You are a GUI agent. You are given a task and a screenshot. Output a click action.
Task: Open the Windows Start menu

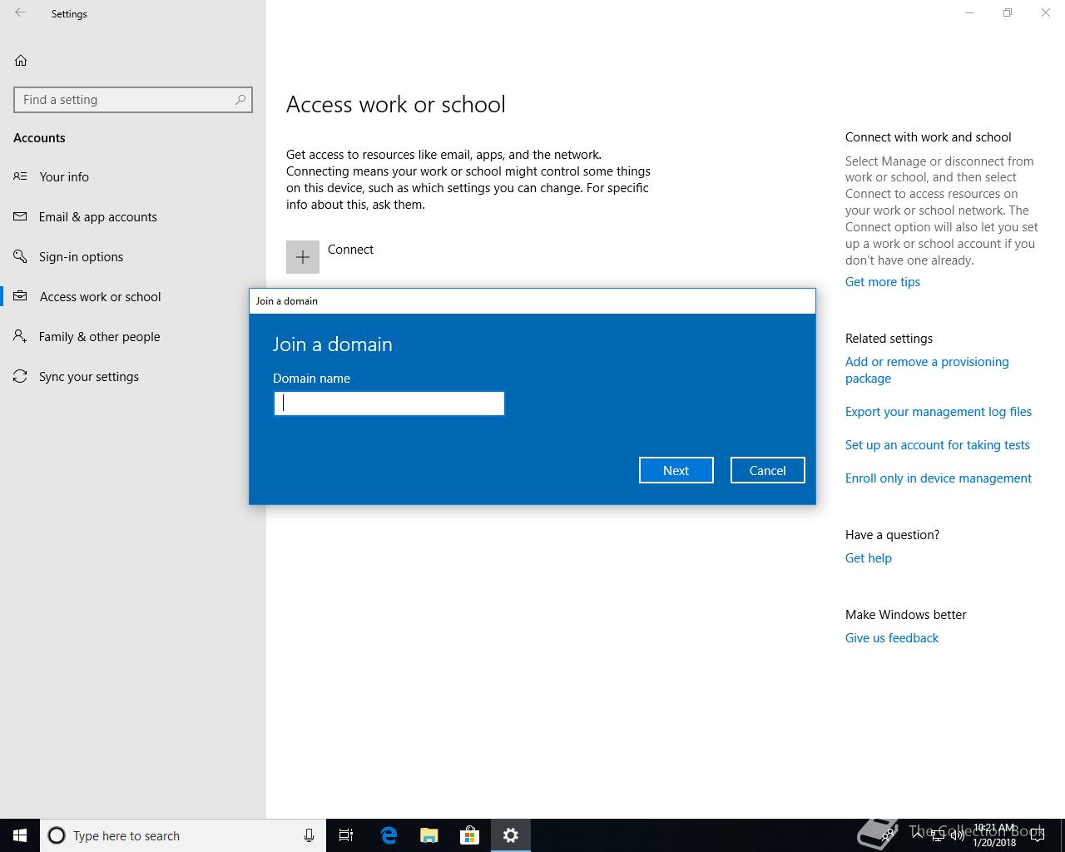[20, 835]
